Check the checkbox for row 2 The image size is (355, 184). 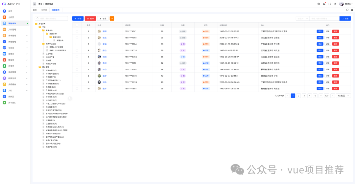77,38
